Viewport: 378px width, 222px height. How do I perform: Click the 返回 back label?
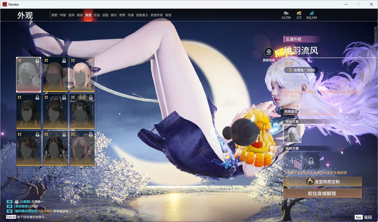click(x=368, y=217)
